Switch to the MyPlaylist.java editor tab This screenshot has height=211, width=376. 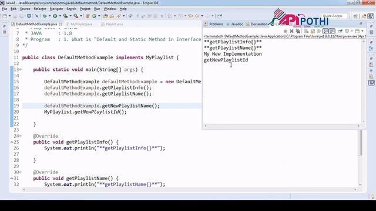tap(79, 24)
